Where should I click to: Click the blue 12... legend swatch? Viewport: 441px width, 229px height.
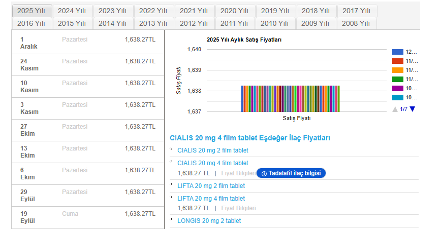tap(398, 52)
